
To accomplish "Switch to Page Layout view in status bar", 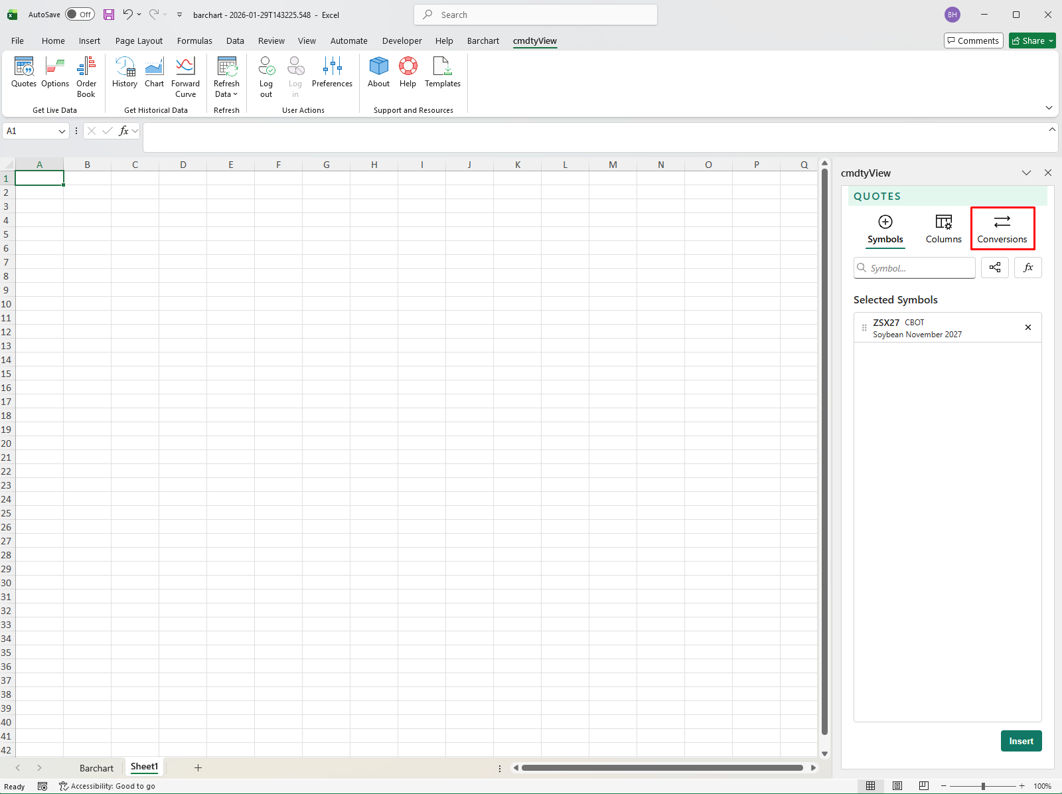I will point(897,786).
